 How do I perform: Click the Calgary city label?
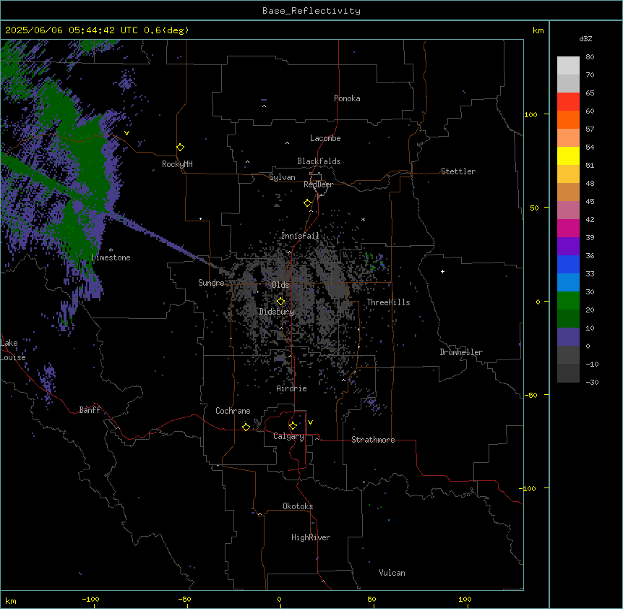click(x=288, y=436)
